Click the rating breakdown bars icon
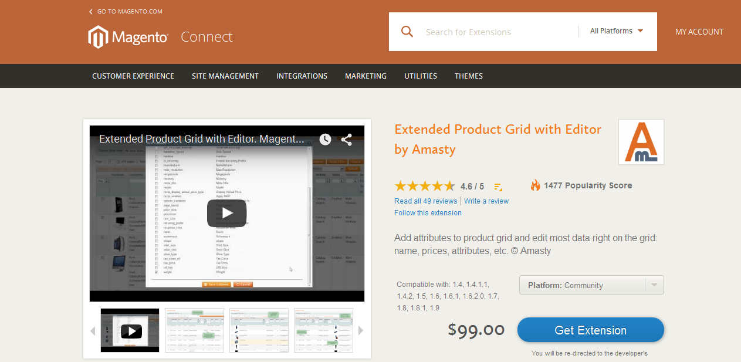741x362 pixels. [498, 187]
